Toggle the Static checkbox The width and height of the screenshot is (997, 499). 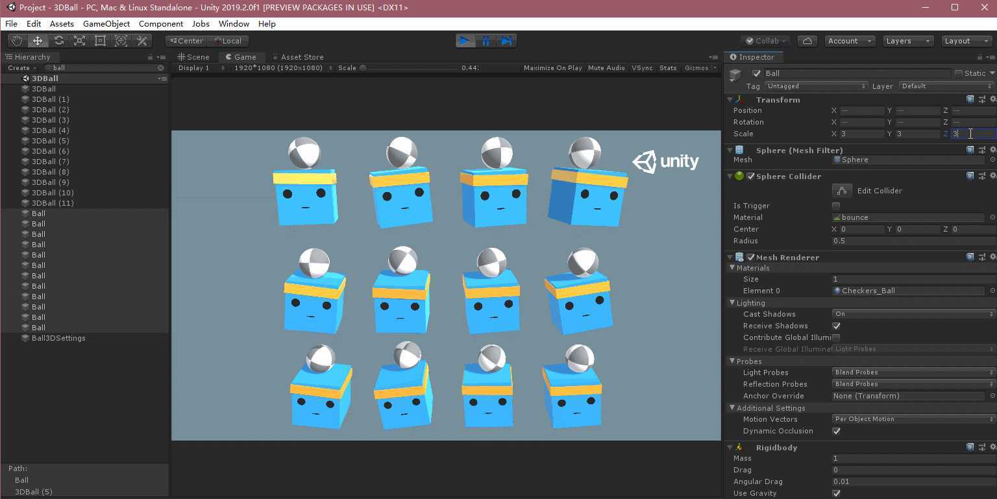(958, 73)
